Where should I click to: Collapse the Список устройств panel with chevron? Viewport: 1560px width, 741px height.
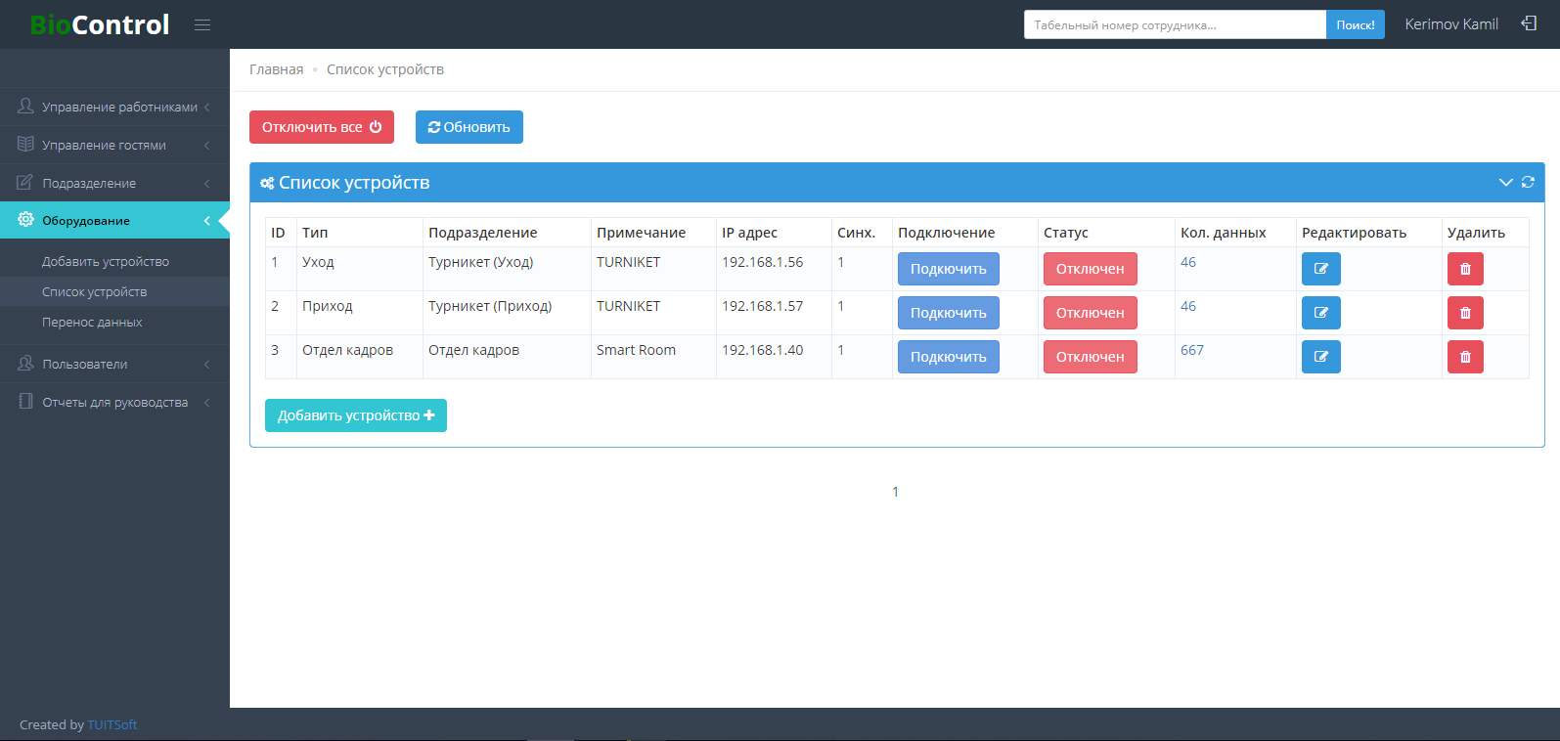coord(1505,183)
